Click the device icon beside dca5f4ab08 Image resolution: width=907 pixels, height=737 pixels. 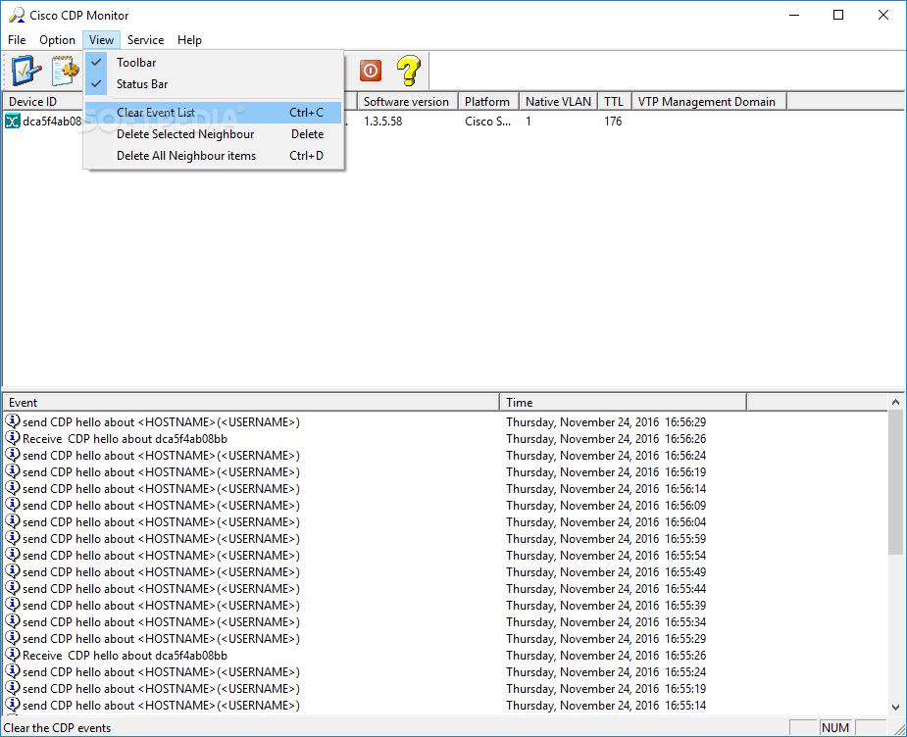[x=12, y=122]
